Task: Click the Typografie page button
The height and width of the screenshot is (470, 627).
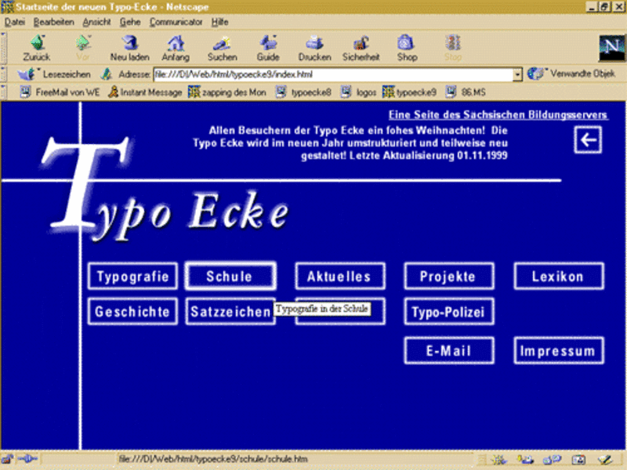Action: (132, 277)
